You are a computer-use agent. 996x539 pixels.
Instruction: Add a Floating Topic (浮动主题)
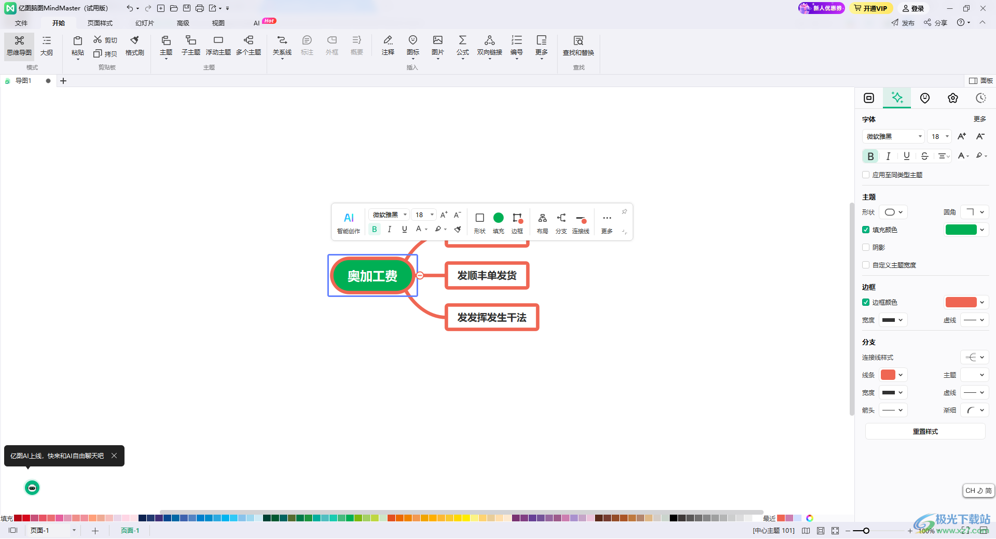pos(218,46)
